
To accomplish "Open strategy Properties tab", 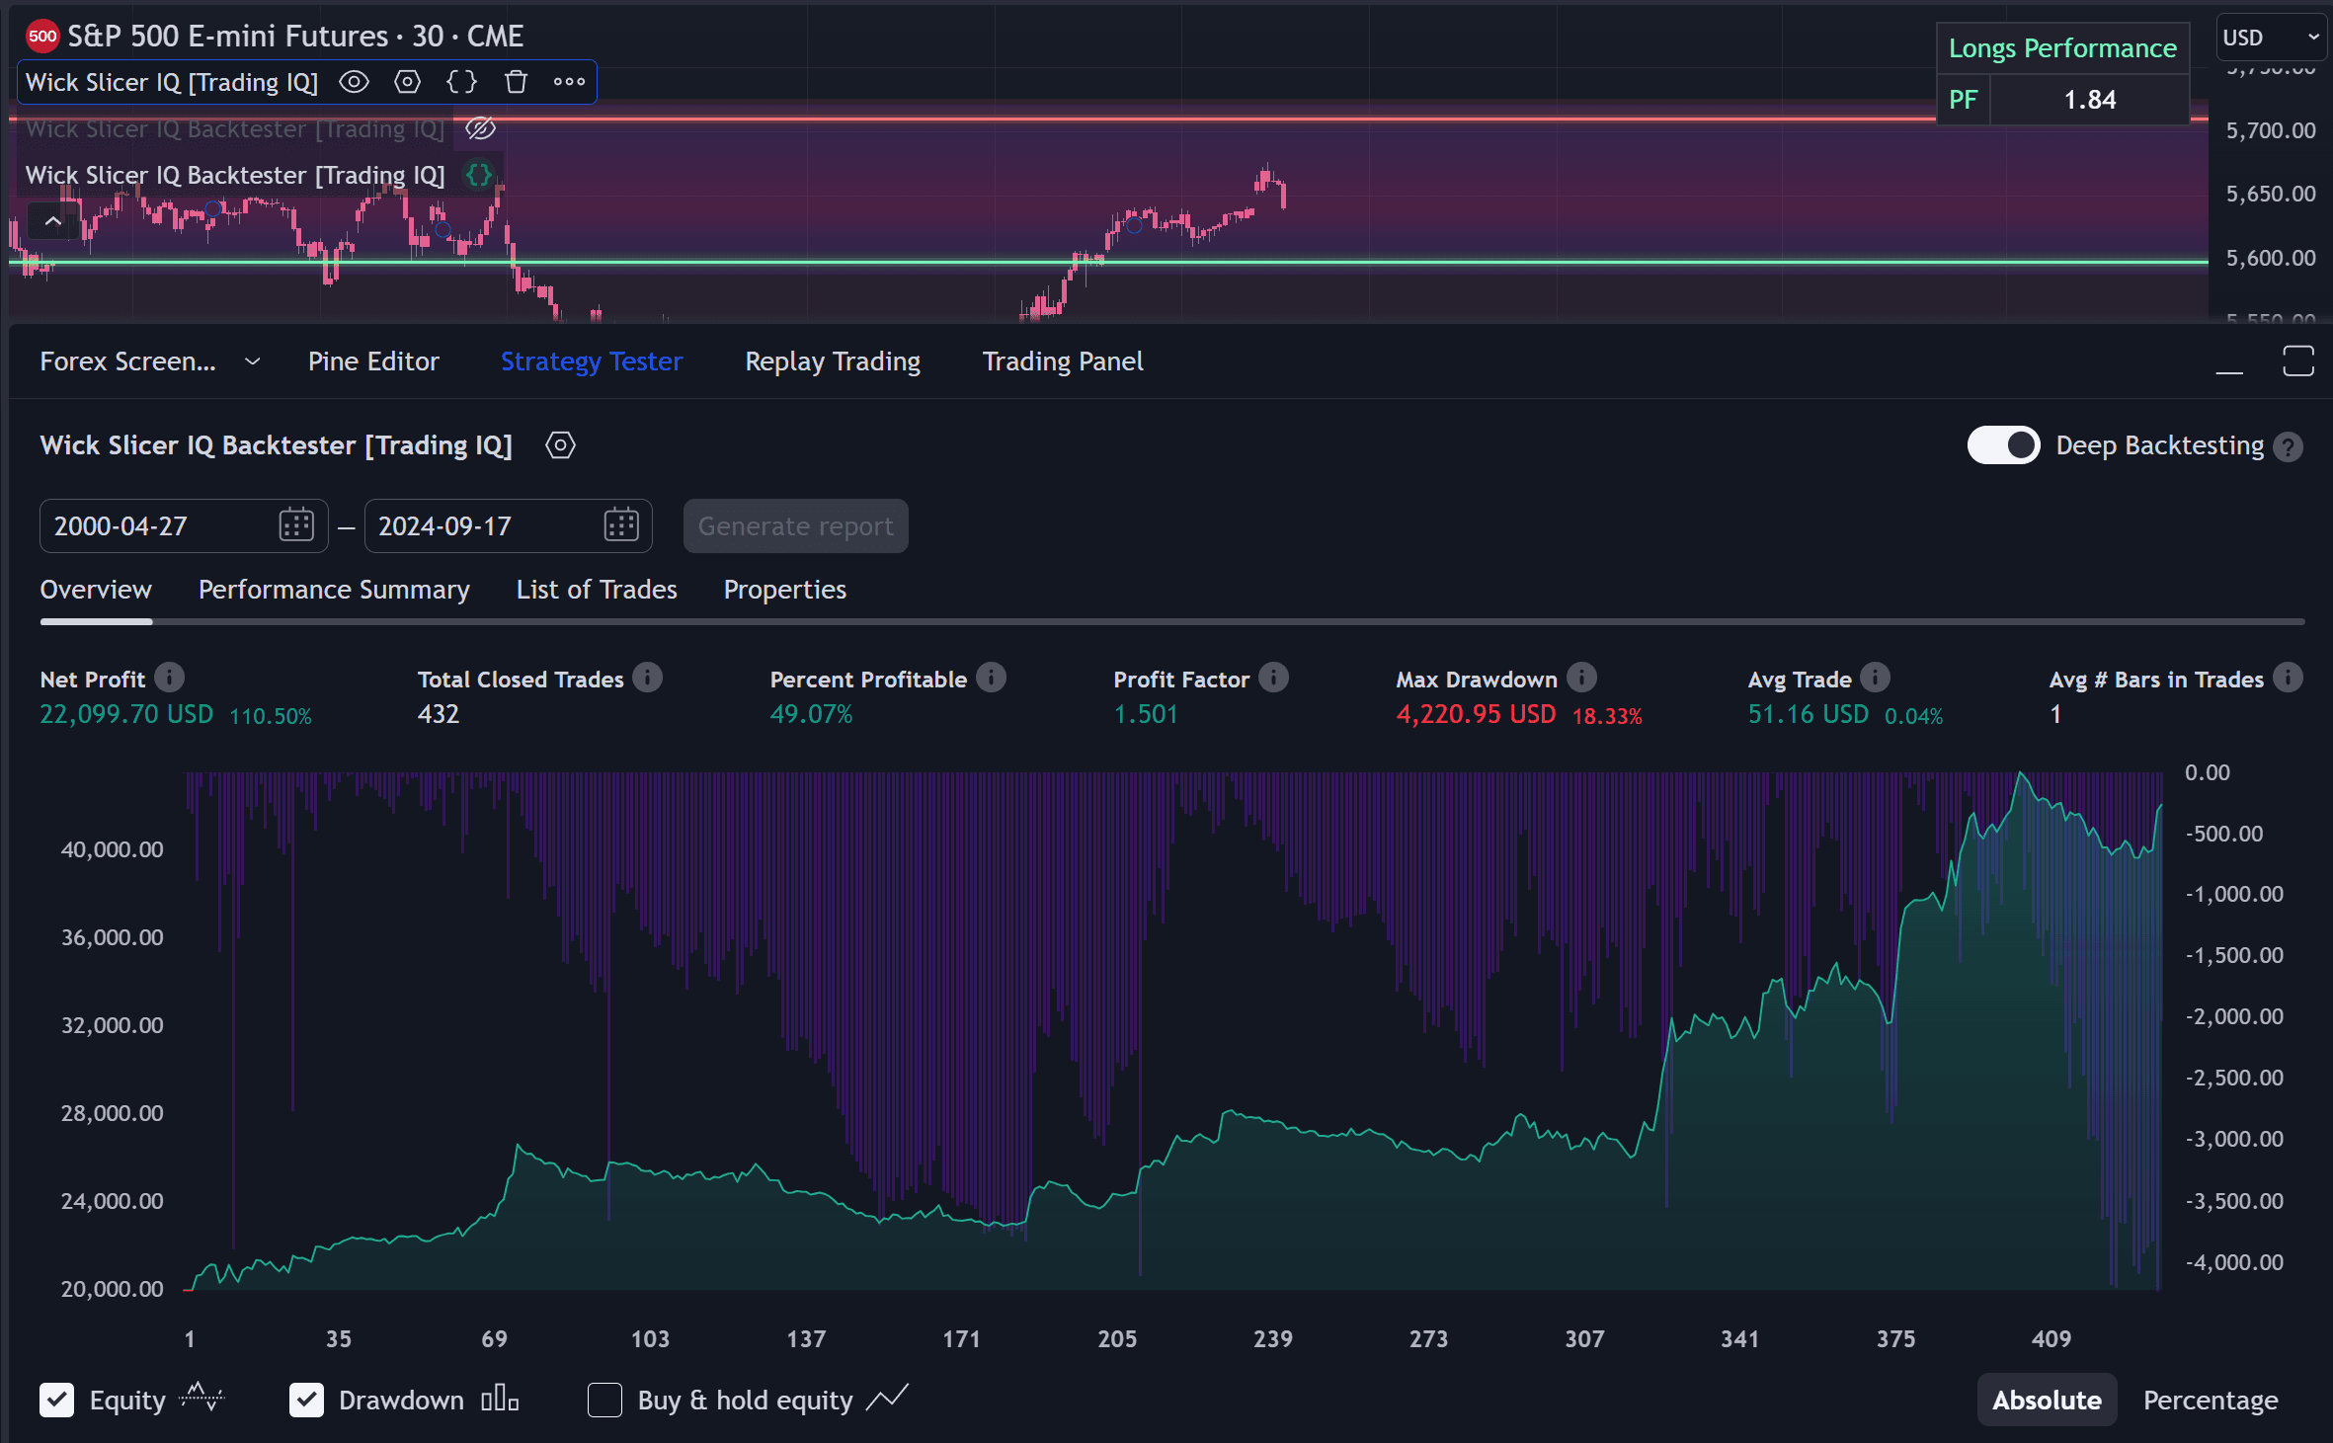I will point(785,590).
